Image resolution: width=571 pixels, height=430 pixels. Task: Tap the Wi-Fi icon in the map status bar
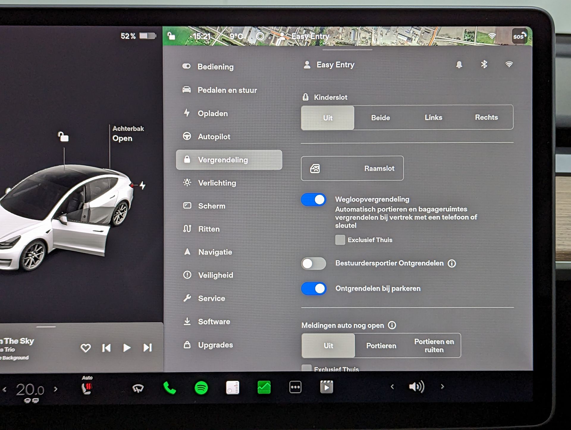[x=492, y=36]
